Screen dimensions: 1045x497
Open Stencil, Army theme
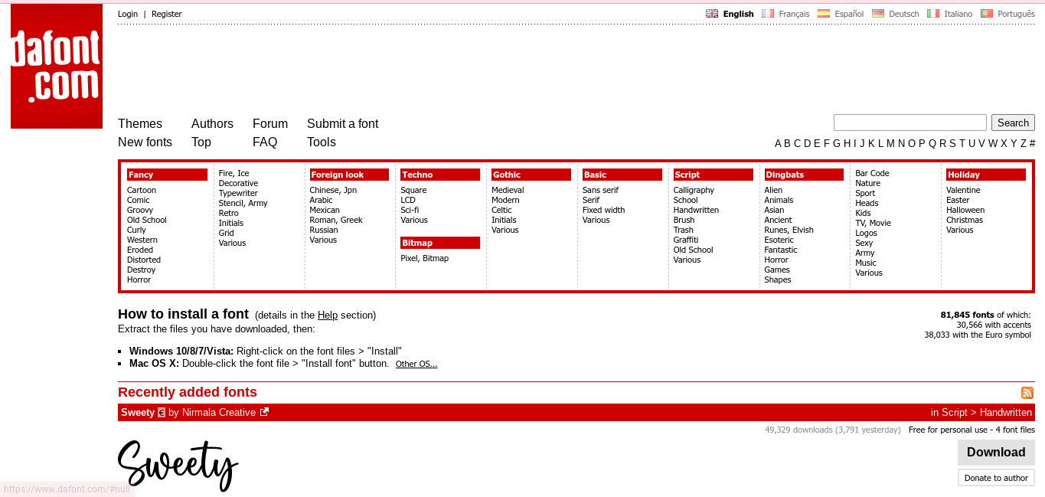243,203
